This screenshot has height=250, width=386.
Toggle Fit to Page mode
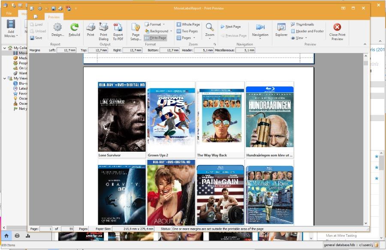tap(155, 38)
